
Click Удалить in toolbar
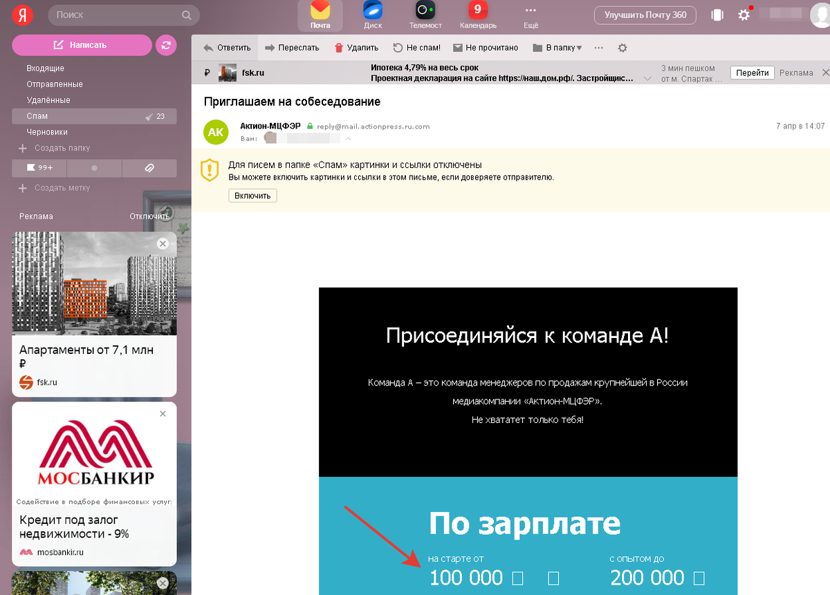356,48
